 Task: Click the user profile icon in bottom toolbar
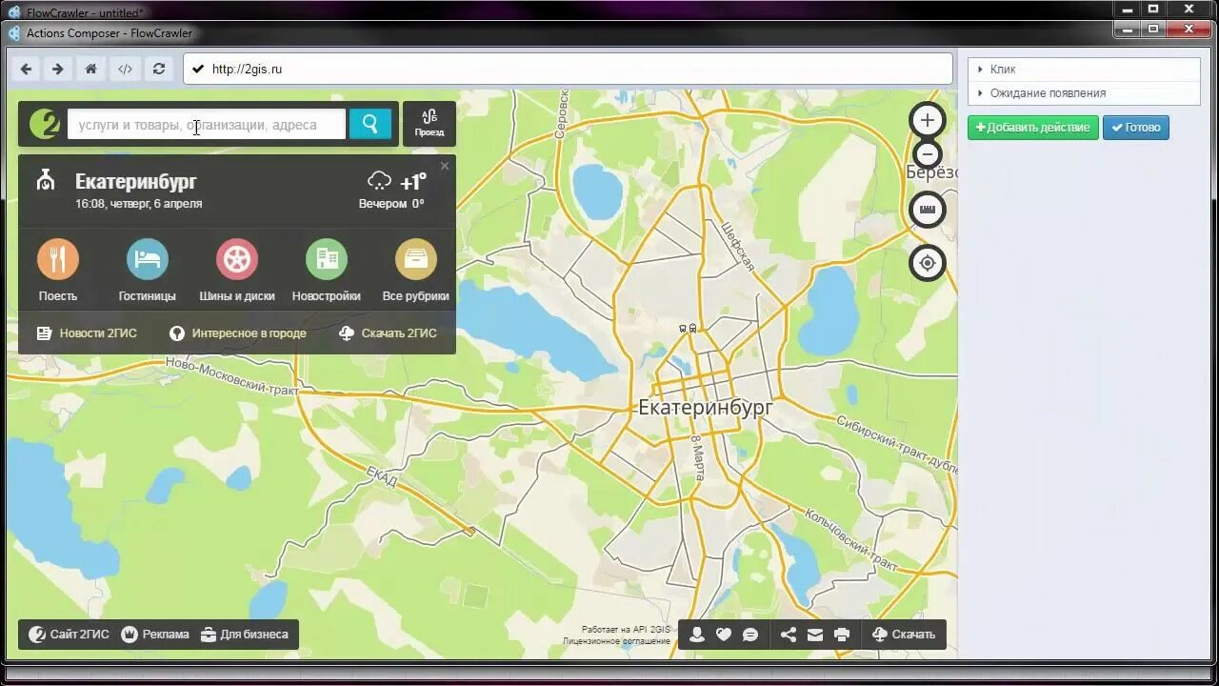(697, 635)
